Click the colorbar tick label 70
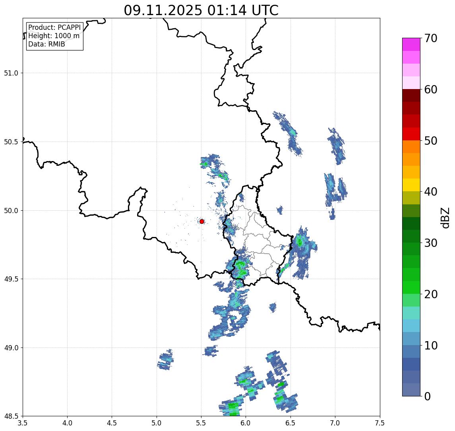 pyautogui.click(x=431, y=38)
